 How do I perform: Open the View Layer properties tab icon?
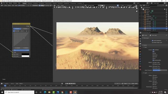(x=140, y=44)
